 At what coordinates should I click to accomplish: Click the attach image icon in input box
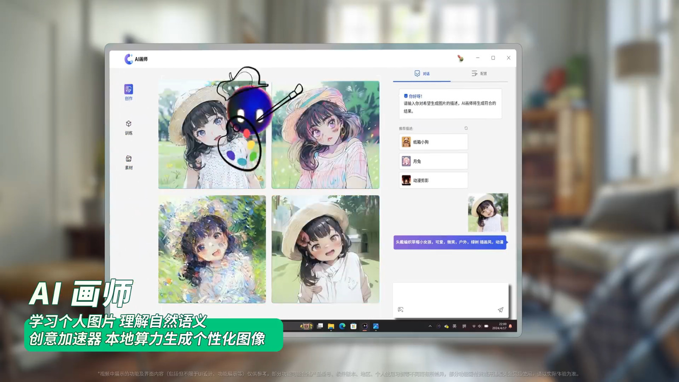[401, 309]
